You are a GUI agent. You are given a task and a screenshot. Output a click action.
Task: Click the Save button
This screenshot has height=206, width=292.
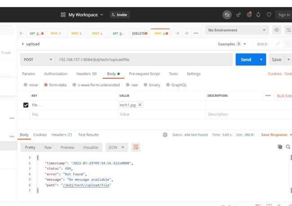coord(277,60)
